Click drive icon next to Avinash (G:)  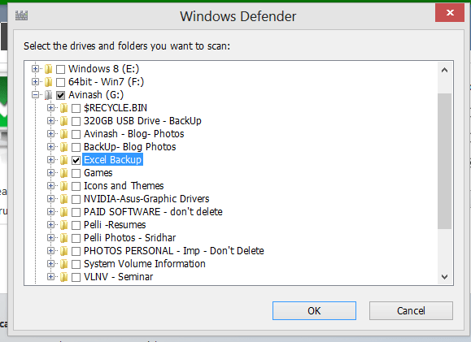coord(48,95)
